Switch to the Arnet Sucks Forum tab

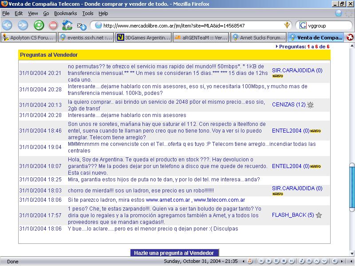point(259,38)
